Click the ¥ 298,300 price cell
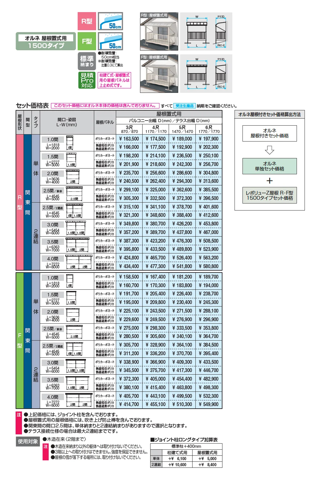Viewport: 316px width, 477px height. pos(156,328)
